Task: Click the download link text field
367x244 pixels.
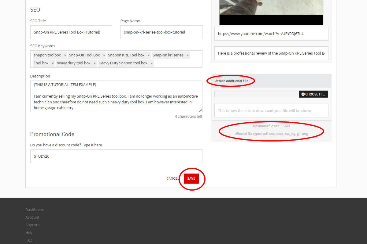Action: pyautogui.click(x=271, y=110)
